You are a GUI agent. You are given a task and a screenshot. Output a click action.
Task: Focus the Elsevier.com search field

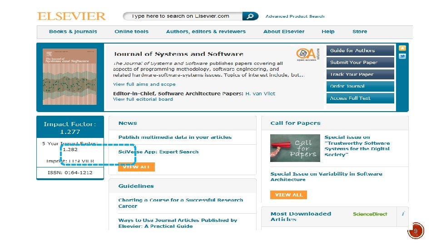click(x=183, y=16)
